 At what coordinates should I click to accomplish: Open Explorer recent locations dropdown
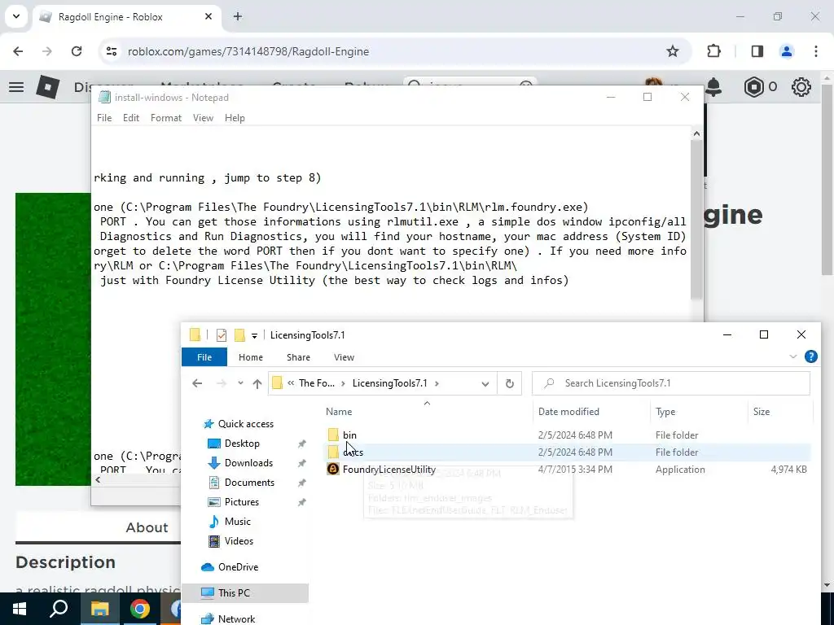pyautogui.click(x=240, y=383)
